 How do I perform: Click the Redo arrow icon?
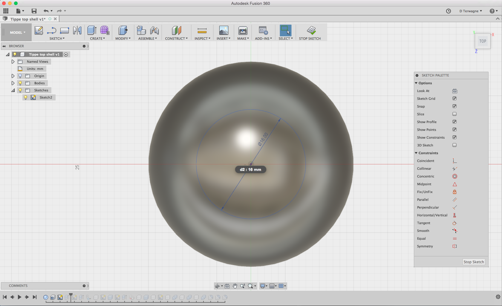[x=59, y=11]
